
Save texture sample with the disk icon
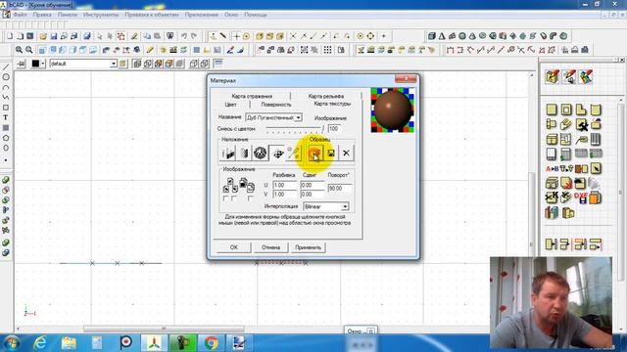[x=331, y=153]
